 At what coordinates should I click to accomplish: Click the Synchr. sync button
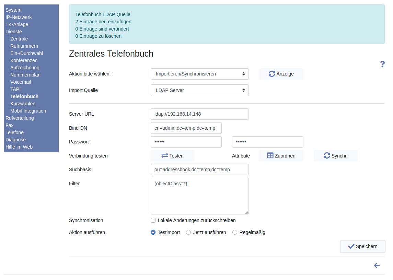pyautogui.click(x=335, y=156)
